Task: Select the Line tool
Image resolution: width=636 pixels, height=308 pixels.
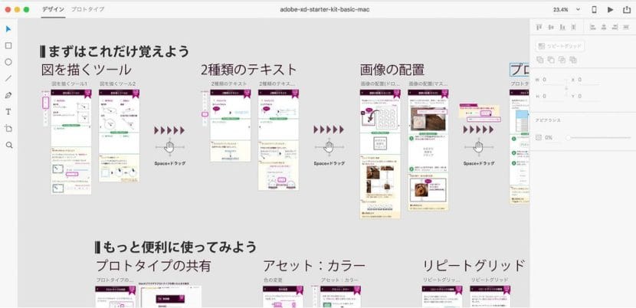Action: pyautogui.click(x=8, y=78)
